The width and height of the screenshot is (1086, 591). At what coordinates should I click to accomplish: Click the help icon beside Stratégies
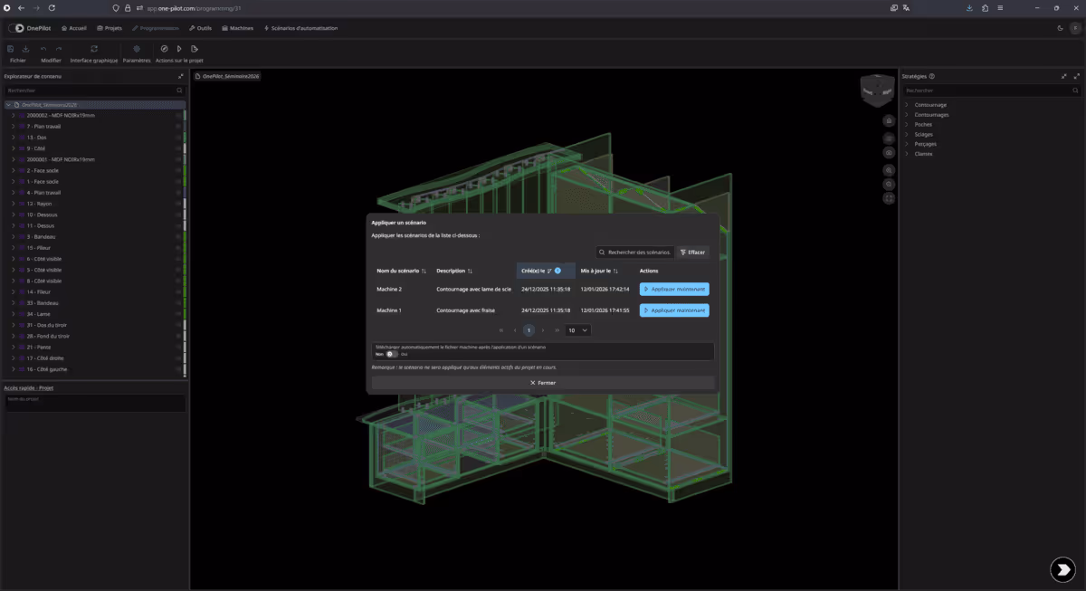[931, 77]
